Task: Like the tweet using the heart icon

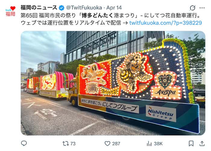Action: pyautogui.click(x=107, y=143)
